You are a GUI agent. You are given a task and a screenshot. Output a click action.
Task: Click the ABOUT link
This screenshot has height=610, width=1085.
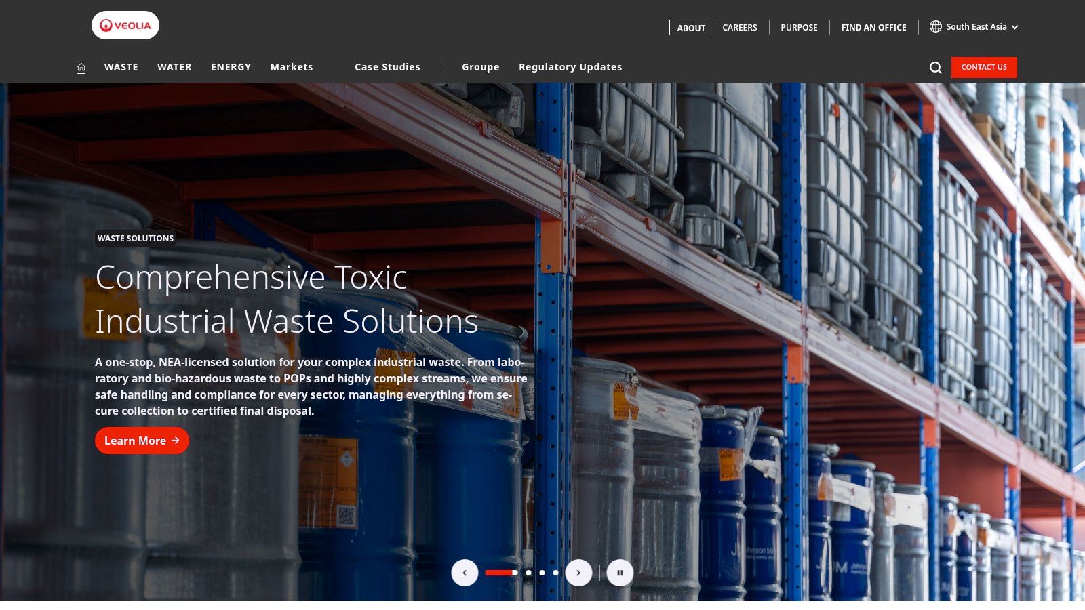click(691, 27)
